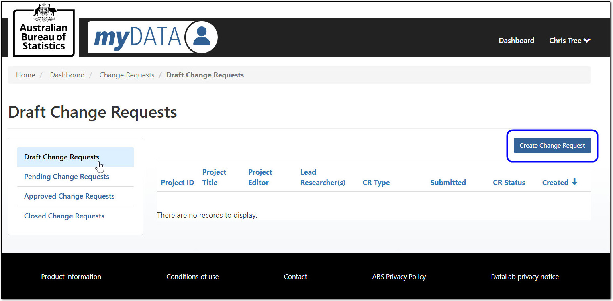Click the myDATA logo
This screenshot has height=301, width=613.
[137, 37]
